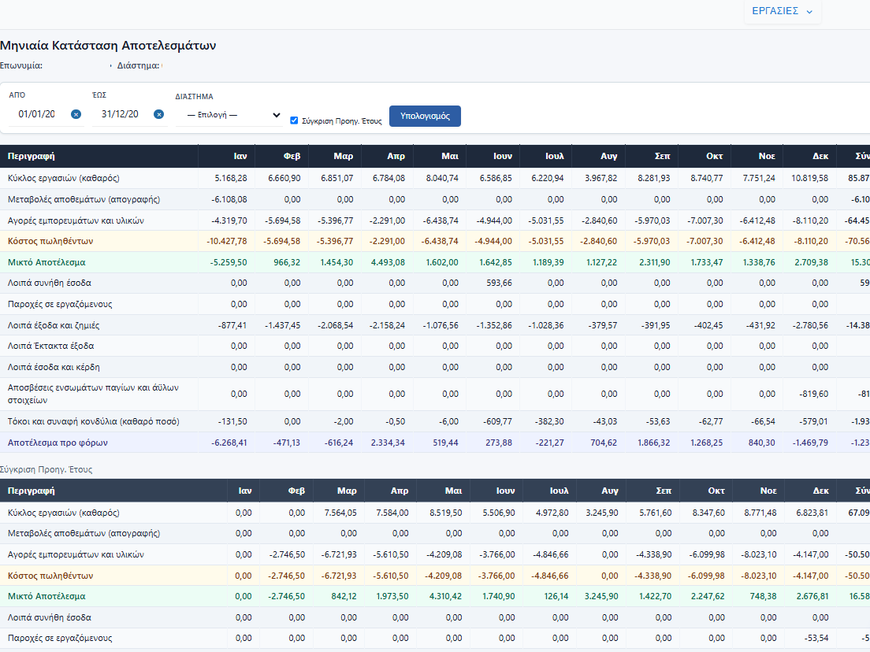Edit the ΑΠΟ date input 01/01/20
870x652 pixels.
click(x=39, y=114)
